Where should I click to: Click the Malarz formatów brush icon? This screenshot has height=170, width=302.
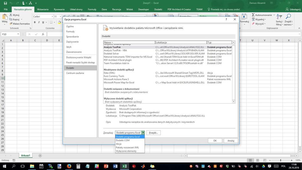point(11,24)
